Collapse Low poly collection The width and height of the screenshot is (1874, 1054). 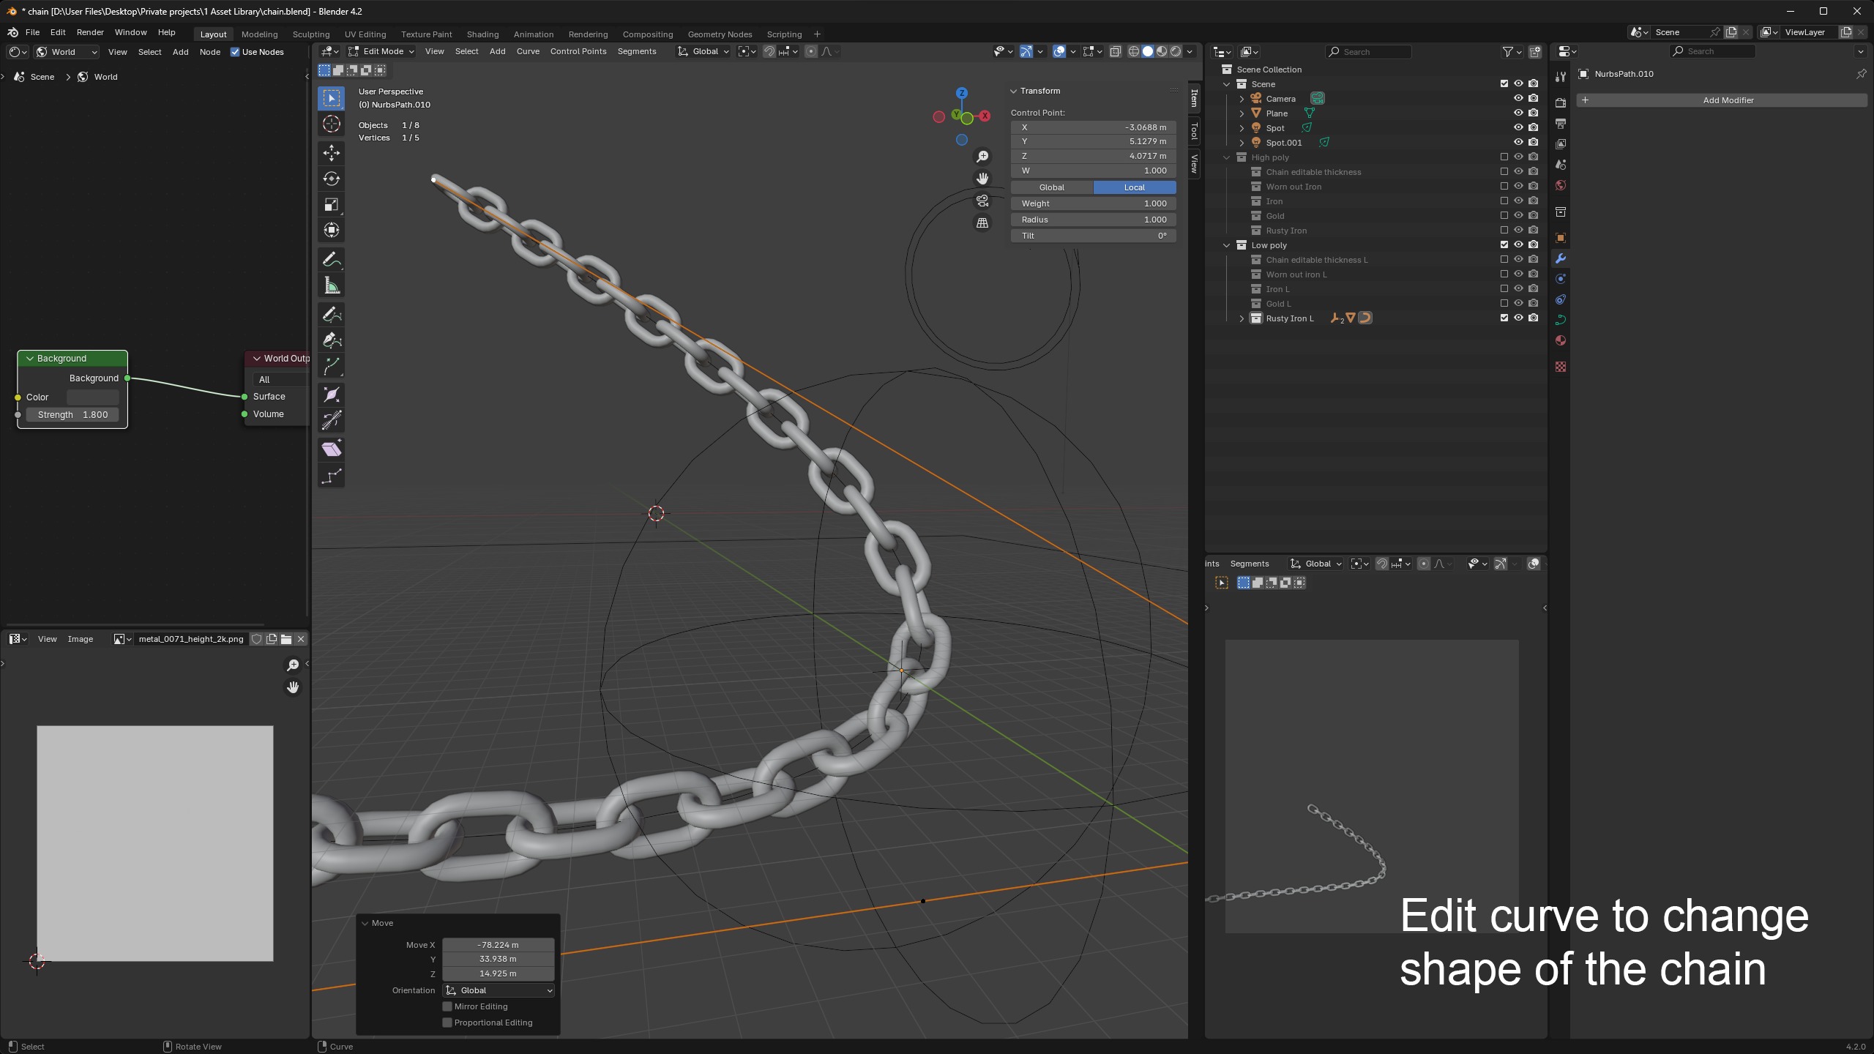(x=1227, y=245)
